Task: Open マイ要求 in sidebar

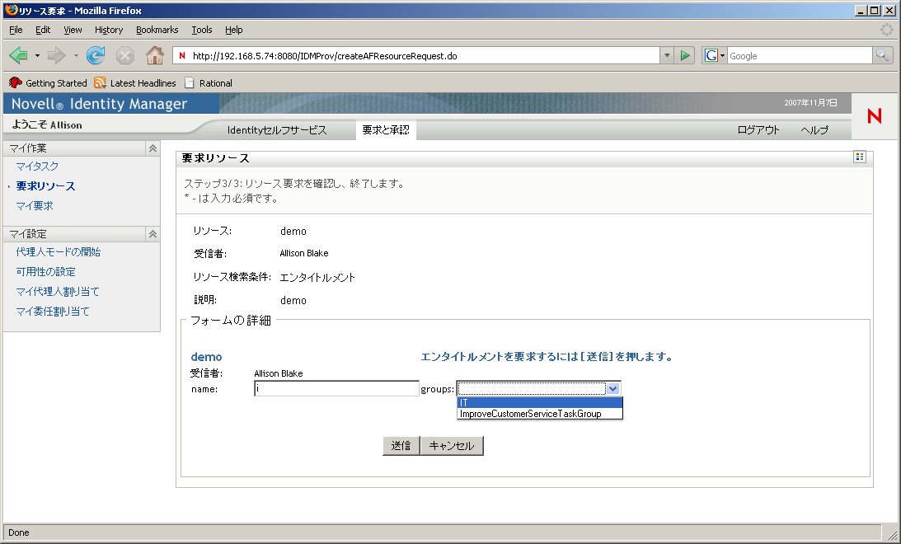Action: 35,206
